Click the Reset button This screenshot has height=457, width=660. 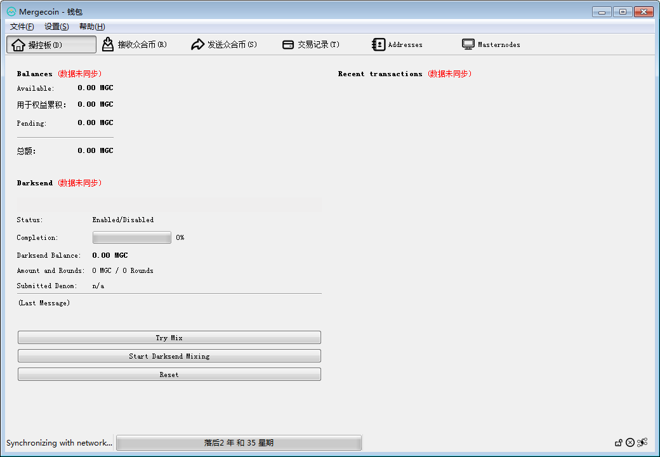(169, 374)
